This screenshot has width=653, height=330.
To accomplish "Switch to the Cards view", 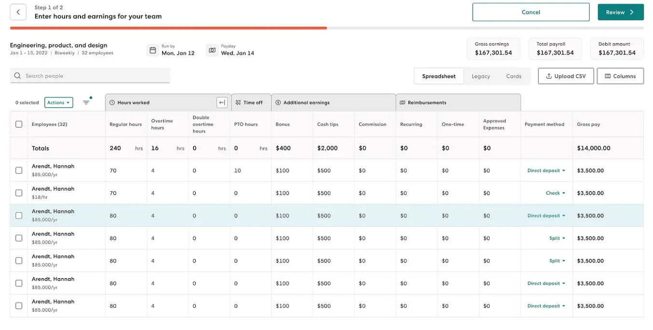I will click(514, 76).
